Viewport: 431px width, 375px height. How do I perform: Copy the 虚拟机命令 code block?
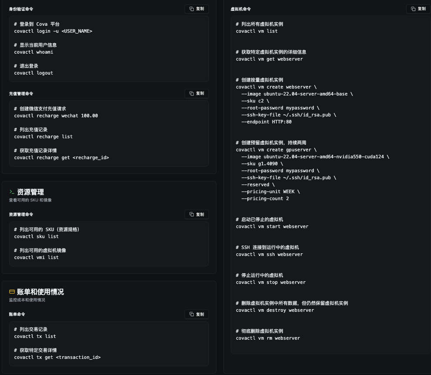coord(418,9)
